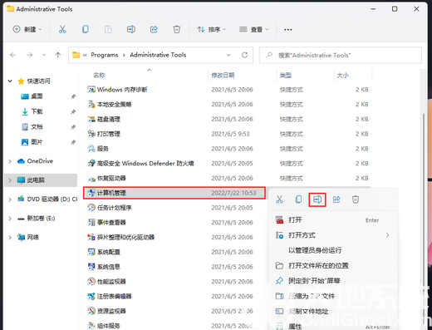Click the Share icon in the context menu

coord(336,199)
